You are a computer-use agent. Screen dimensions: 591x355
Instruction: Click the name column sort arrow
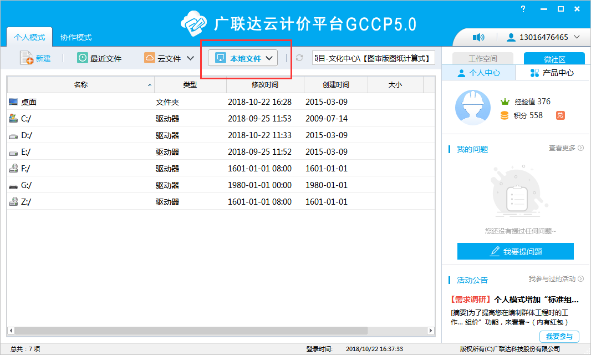click(x=150, y=85)
